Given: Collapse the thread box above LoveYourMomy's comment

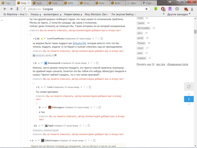Looking at the screenshot, I should tap(30, 35).
